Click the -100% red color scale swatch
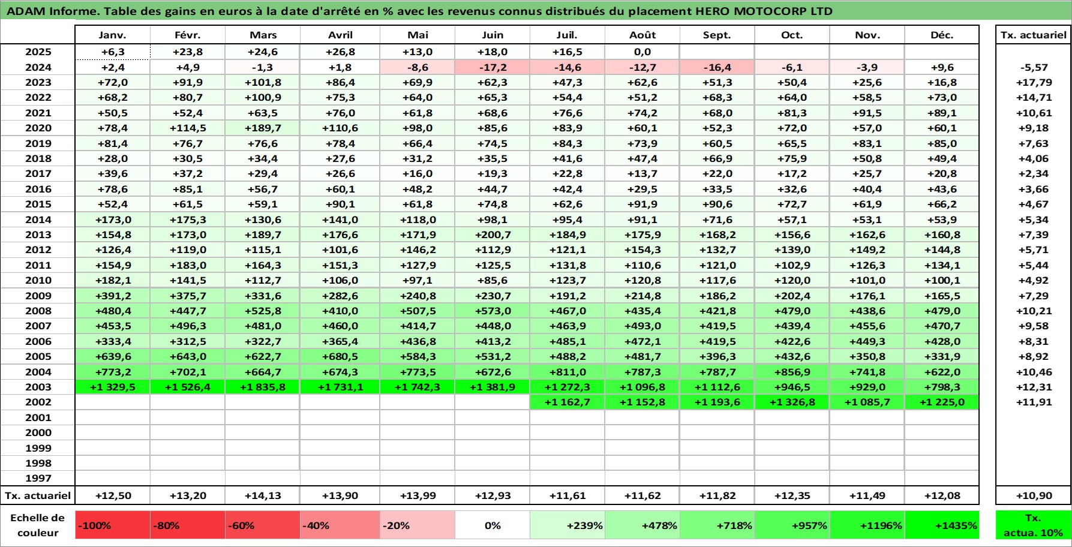This screenshot has height=547, width=1072. 112,525
